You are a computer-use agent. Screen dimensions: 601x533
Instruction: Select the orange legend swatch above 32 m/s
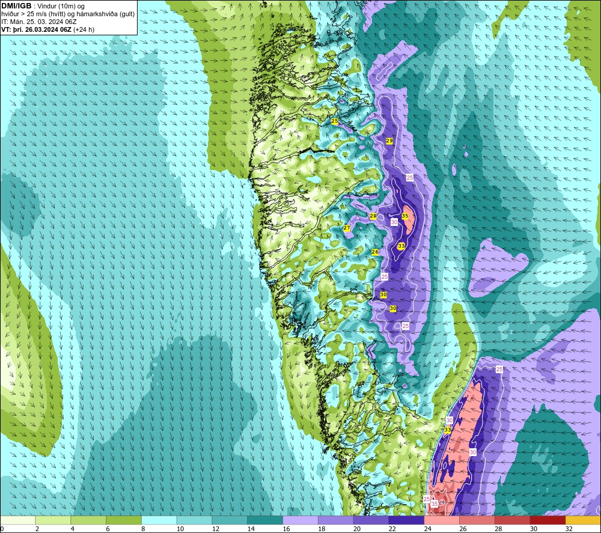(x=583, y=520)
